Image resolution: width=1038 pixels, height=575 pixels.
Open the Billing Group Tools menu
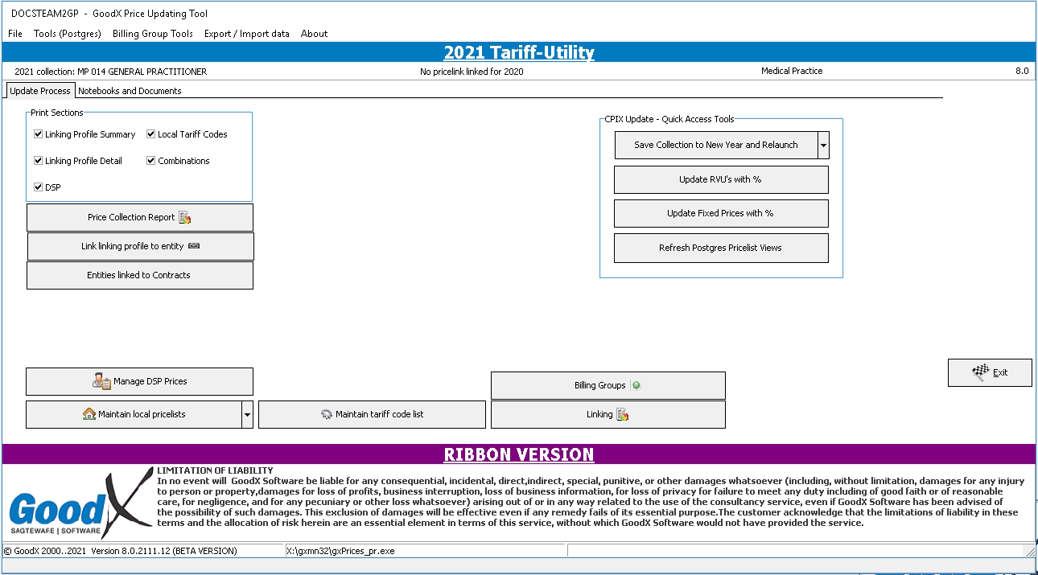[x=153, y=34]
